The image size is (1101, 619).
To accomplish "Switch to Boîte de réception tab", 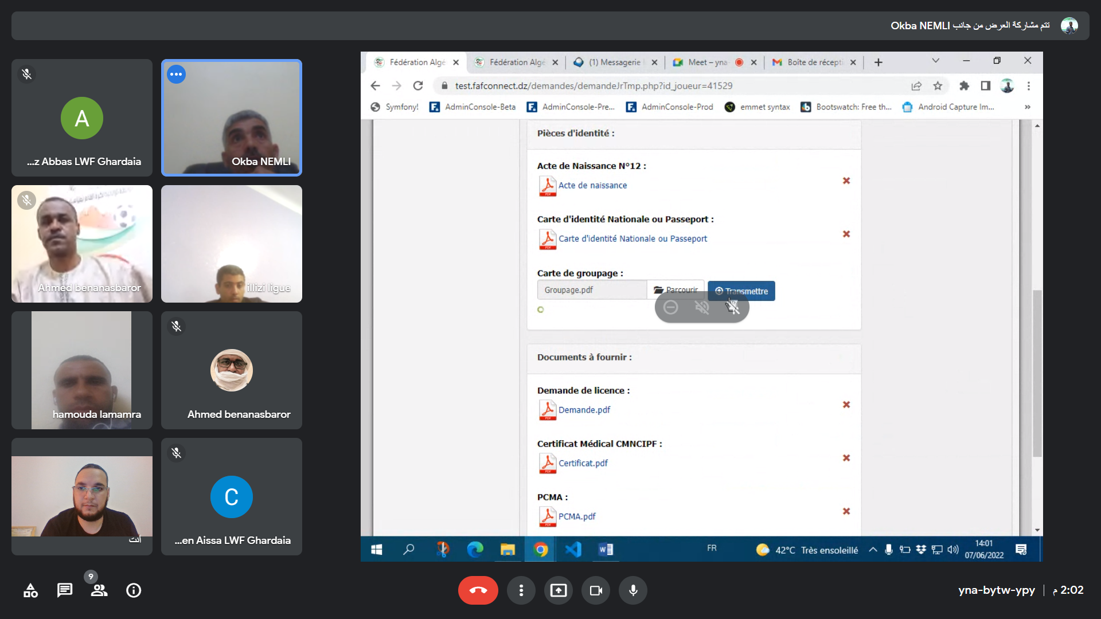I will (x=814, y=62).
